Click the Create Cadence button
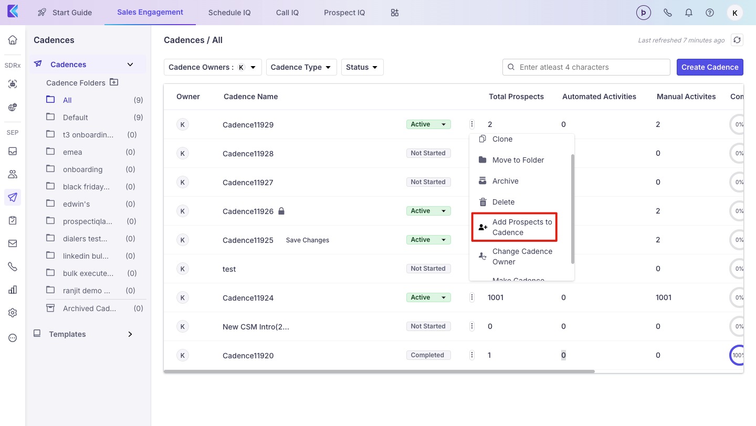 tap(710, 67)
